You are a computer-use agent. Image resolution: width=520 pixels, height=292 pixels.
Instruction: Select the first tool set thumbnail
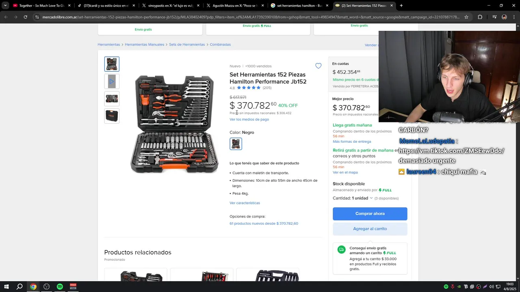pyautogui.click(x=112, y=64)
